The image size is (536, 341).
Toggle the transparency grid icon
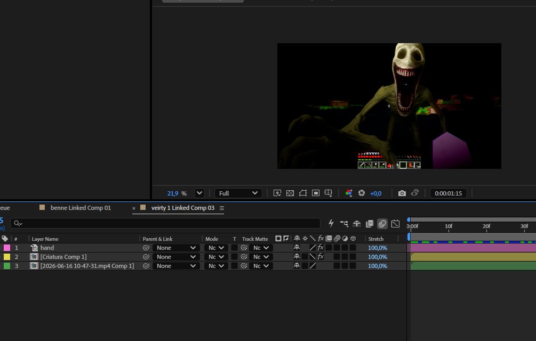290,193
